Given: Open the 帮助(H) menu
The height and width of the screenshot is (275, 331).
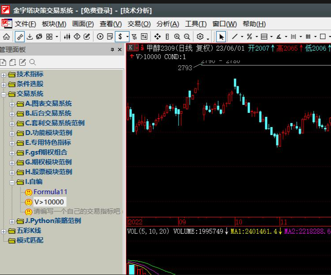Looking at the screenshot, I should coord(254,24).
